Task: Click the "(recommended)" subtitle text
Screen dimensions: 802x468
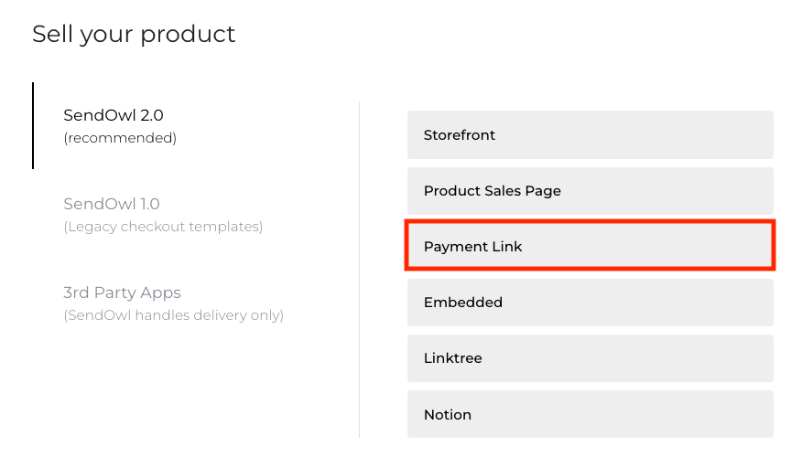Action: (x=120, y=139)
